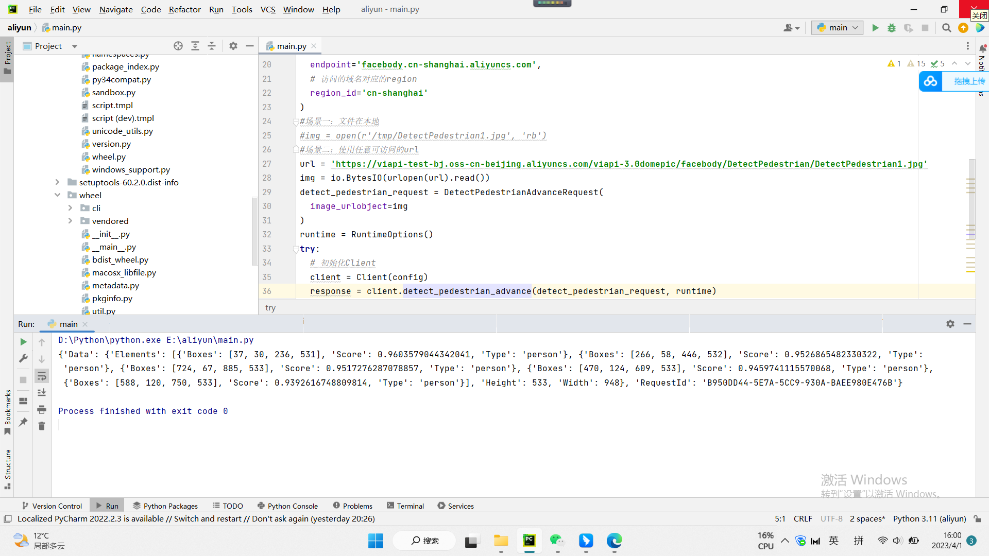Expand the vendored folder
Image resolution: width=989 pixels, height=556 pixels.
[x=70, y=221]
